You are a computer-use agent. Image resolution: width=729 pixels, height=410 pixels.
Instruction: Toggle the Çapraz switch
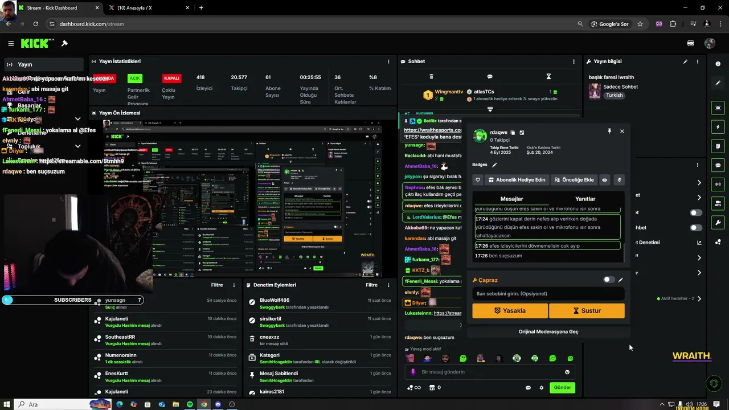(x=609, y=280)
